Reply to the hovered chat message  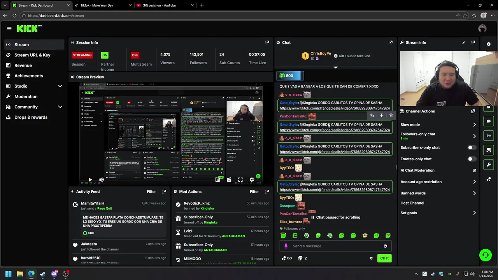372,115
